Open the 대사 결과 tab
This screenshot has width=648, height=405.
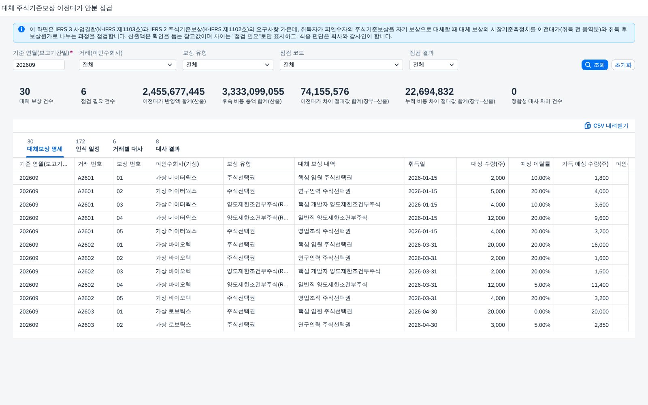pos(168,145)
